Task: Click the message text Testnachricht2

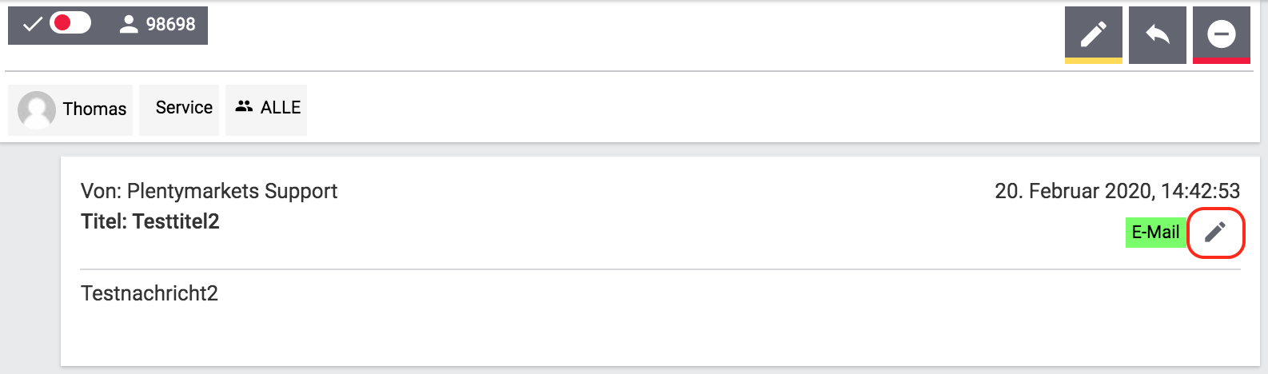Action: (x=150, y=293)
